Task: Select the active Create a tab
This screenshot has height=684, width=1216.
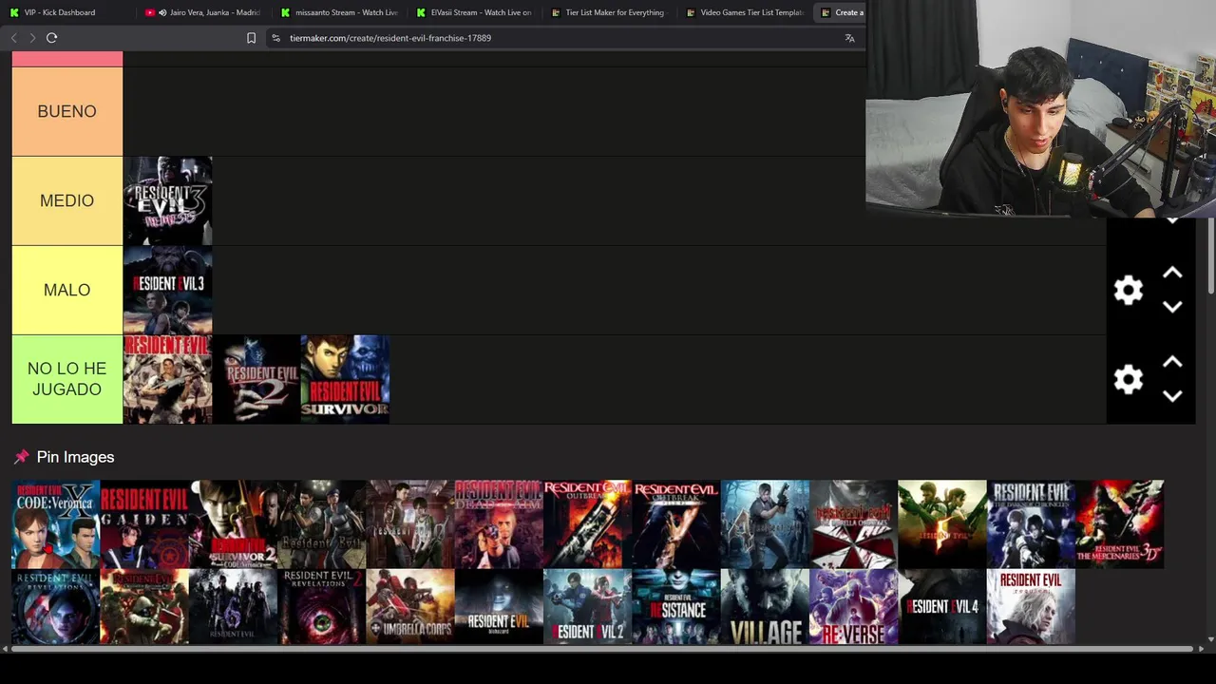Action: (842, 12)
